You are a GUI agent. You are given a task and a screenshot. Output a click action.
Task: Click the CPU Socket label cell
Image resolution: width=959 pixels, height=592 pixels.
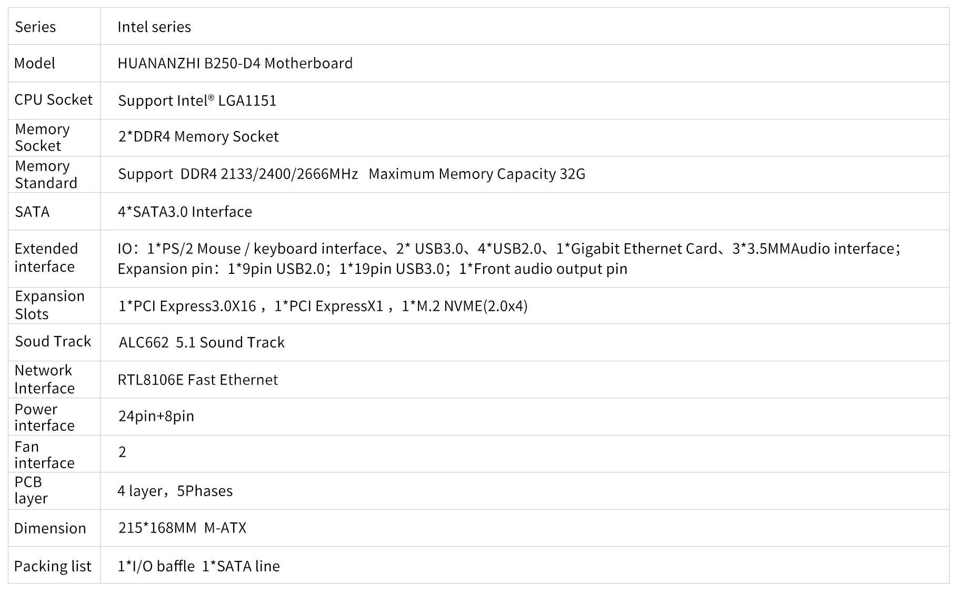(x=53, y=100)
